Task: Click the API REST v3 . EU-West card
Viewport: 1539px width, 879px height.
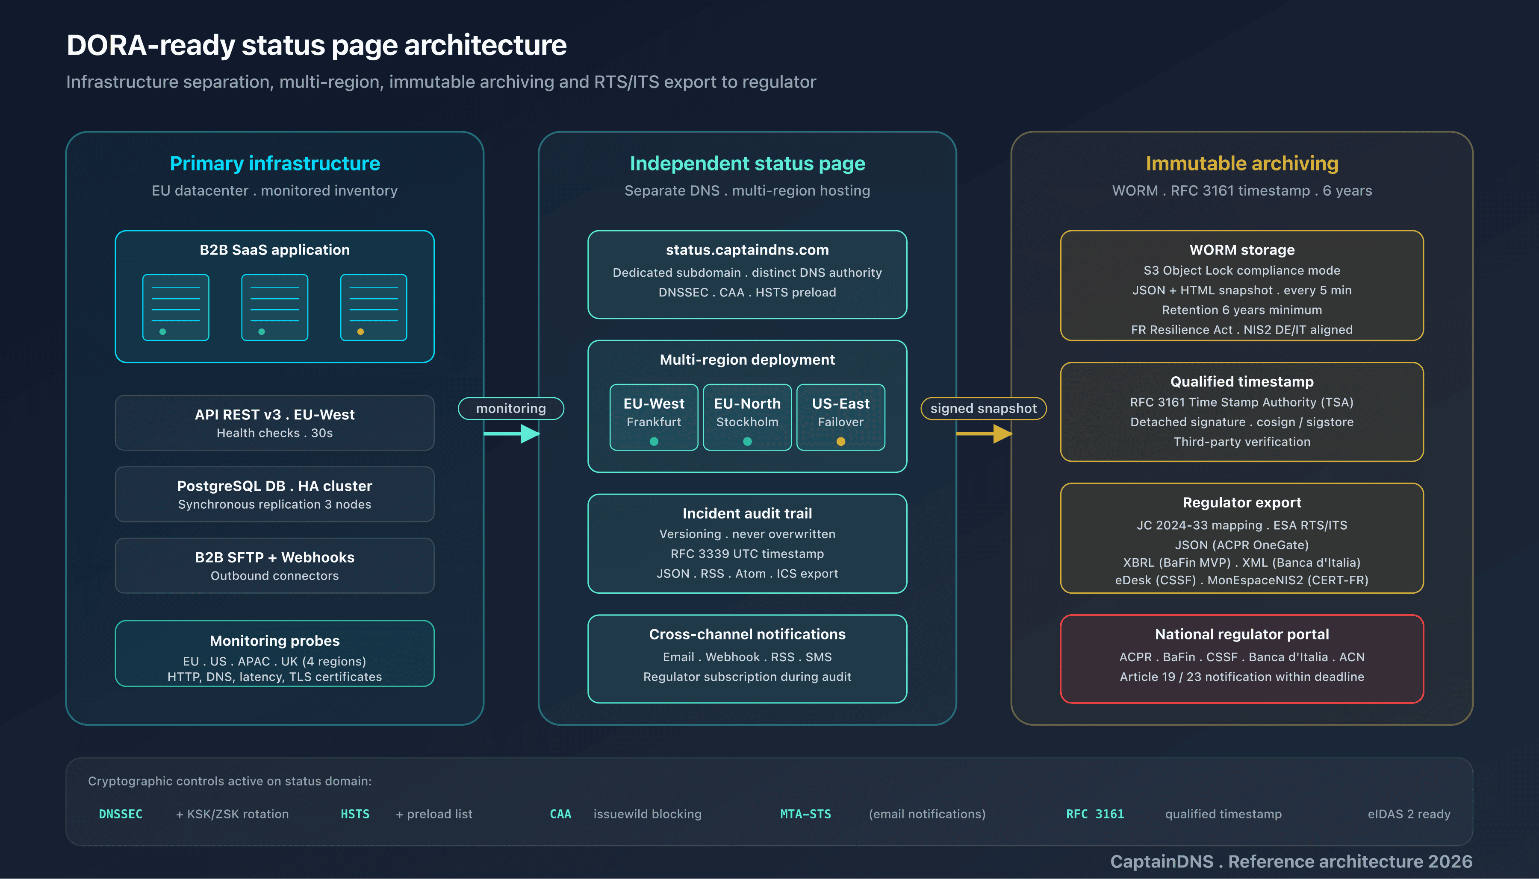Action: (275, 422)
